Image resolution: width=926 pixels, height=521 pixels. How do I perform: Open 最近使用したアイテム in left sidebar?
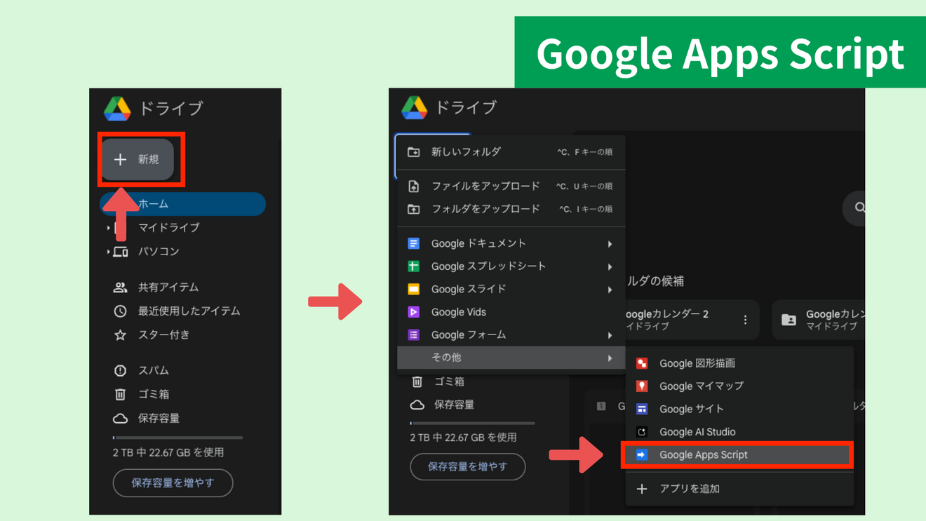point(189,311)
